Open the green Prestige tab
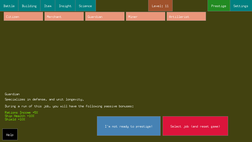 [x=219, y=6]
